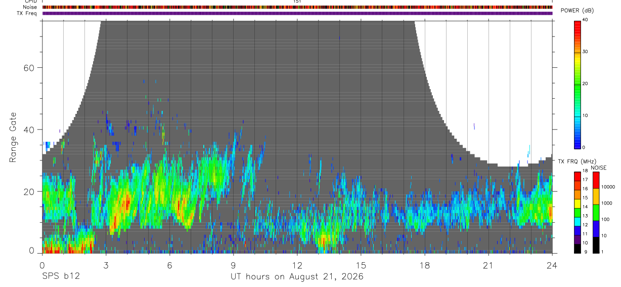Click the 'Range Gate' axis title
Screen dimensions: 621x287
tap(13, 137)
